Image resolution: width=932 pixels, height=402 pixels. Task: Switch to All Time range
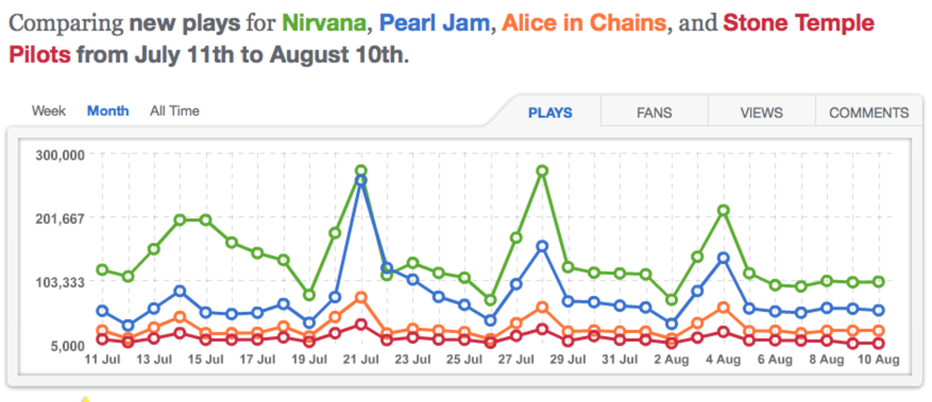[x=175, y=111]
